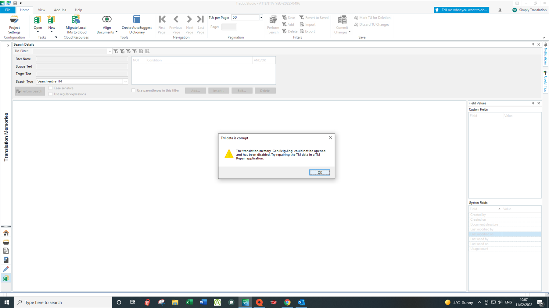Screen dimensions: 549x308
Task: Click Delete filter in the ribbon
Action: (289, 31)
